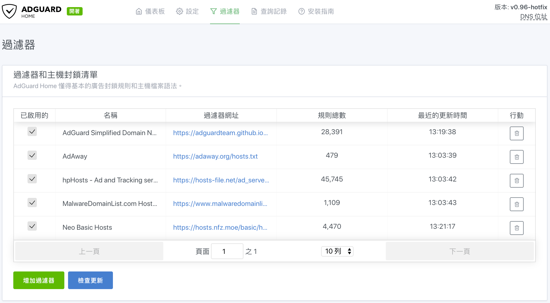Open the hosts-file.net ad_servers link

pos(221,180)
